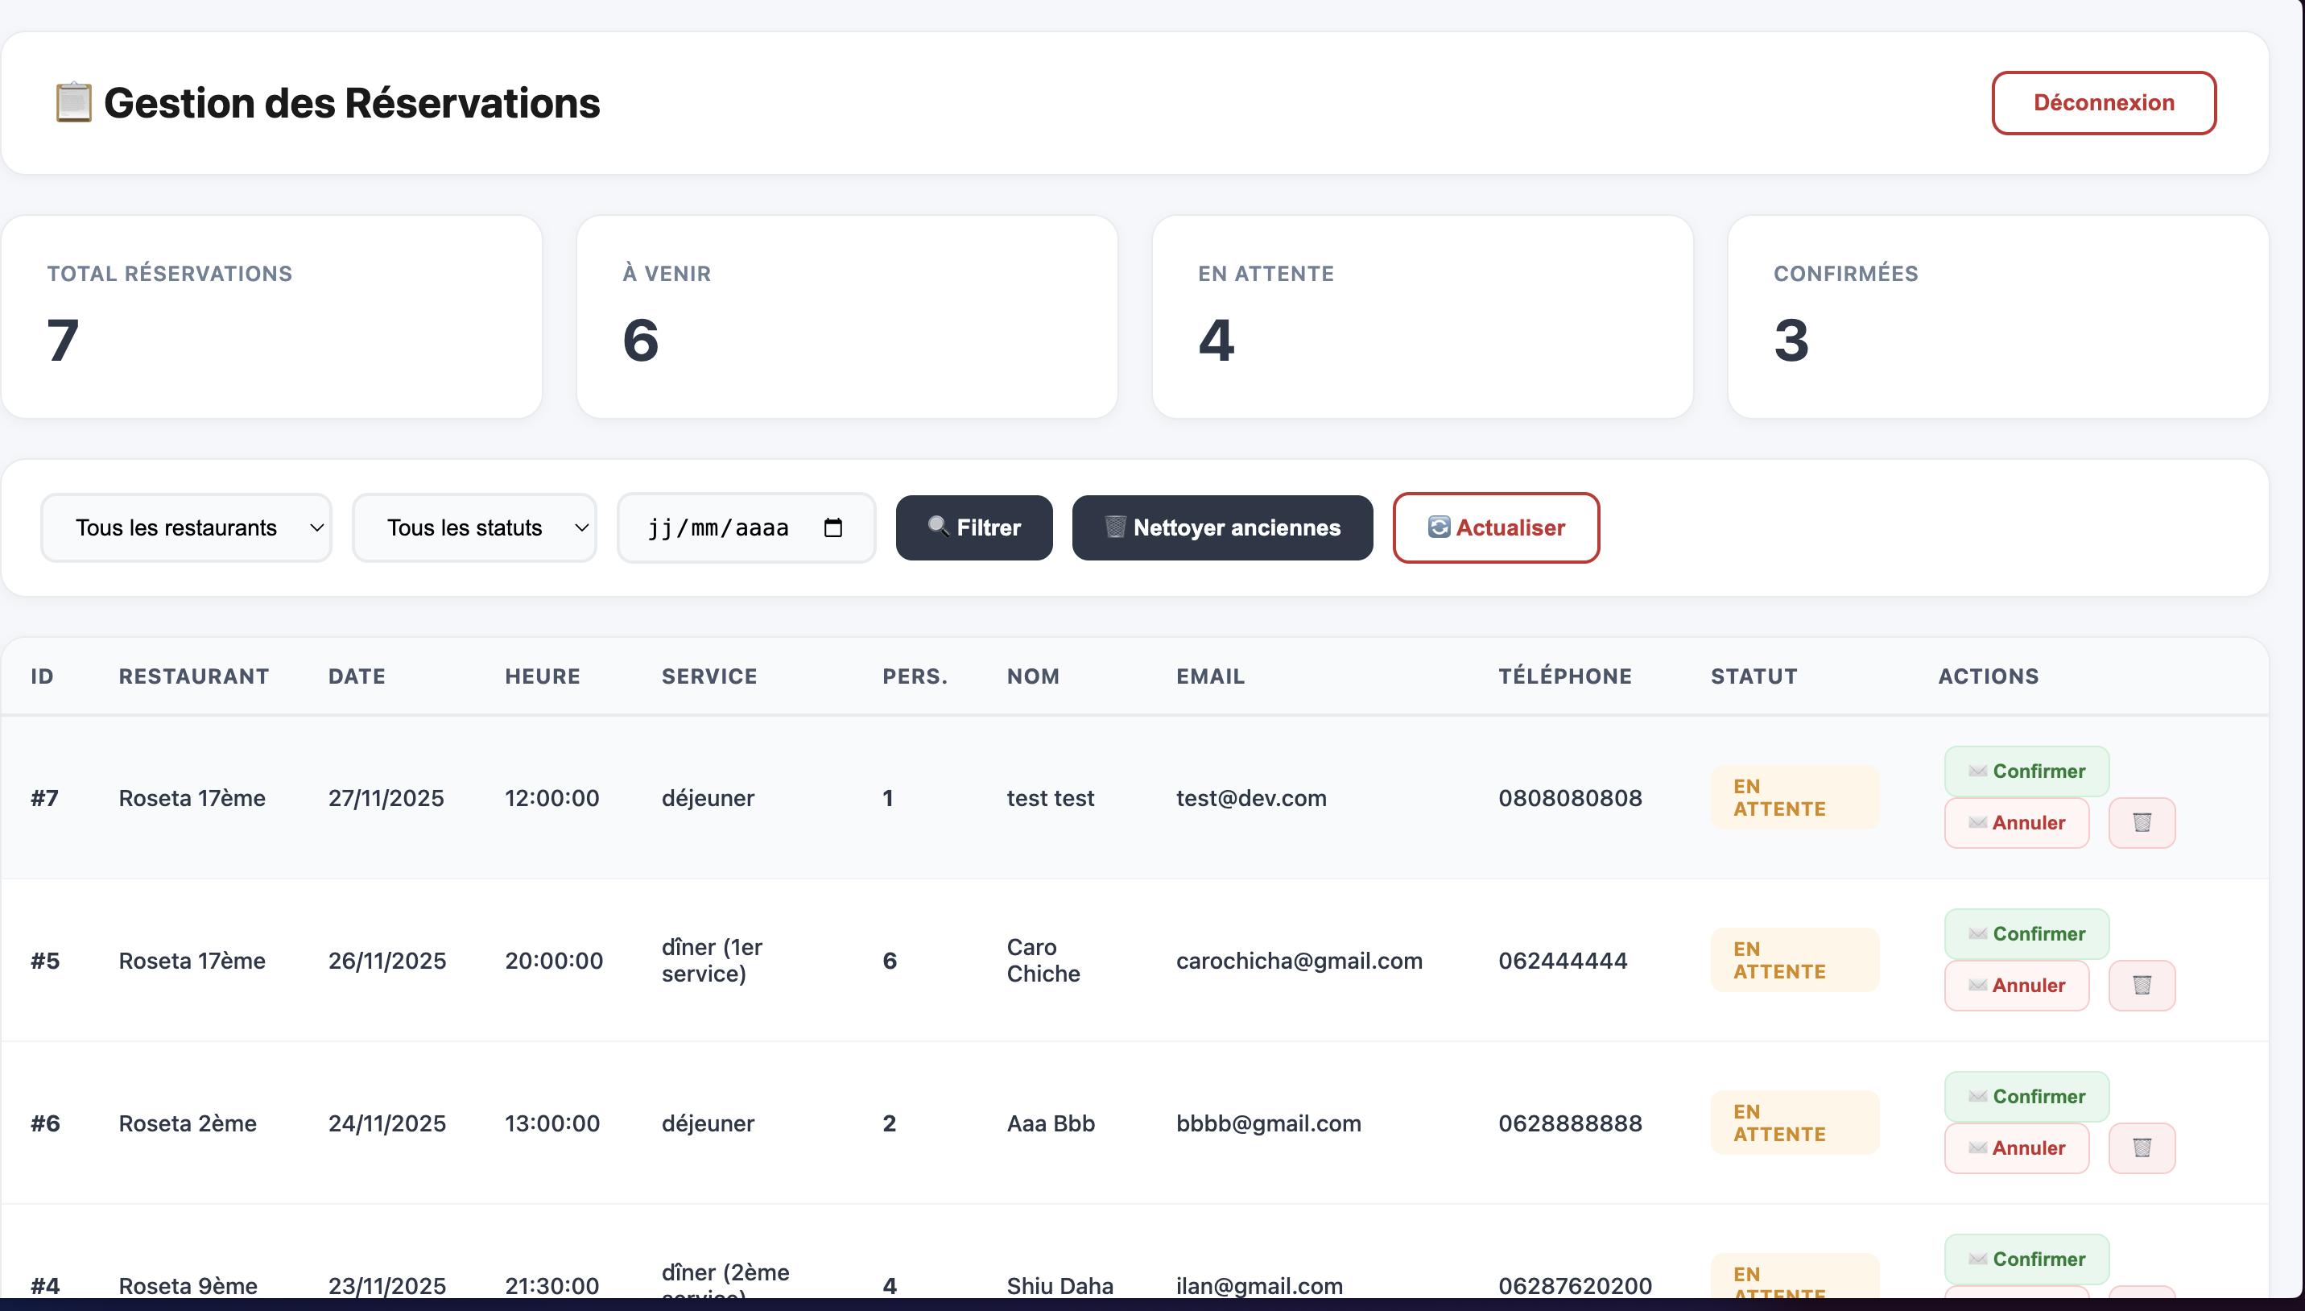
Task: Open calendar picker icon in date field
Action: click(832, 527)
